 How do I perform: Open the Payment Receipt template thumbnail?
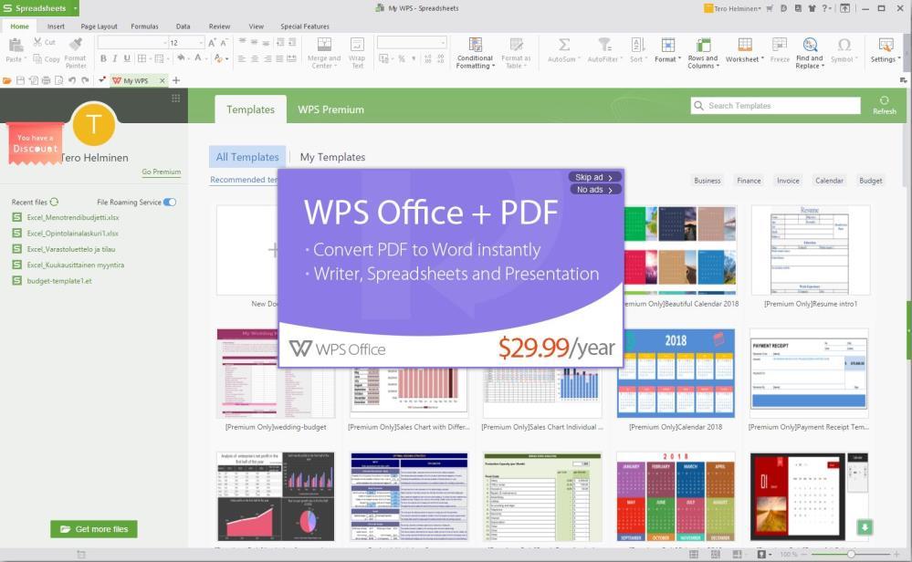pyautogui.click(x=809, y=373)
